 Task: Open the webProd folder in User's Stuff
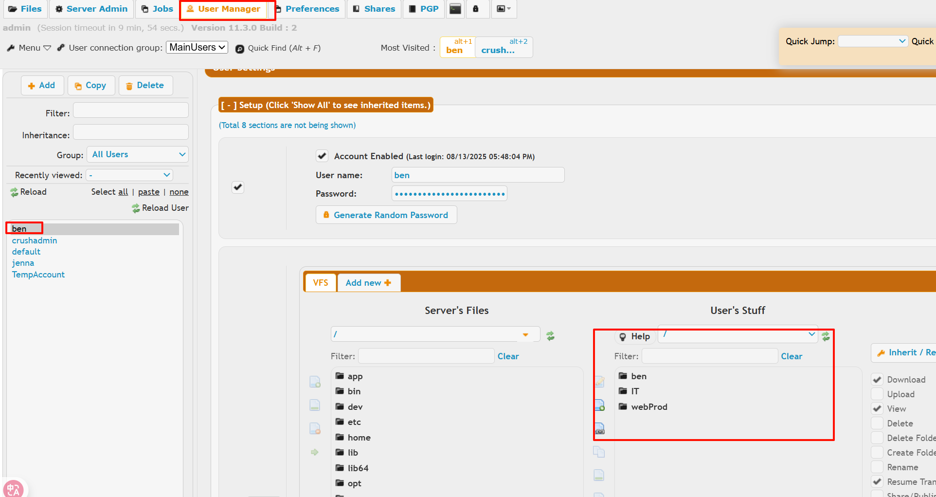click(x=648, y=407)
